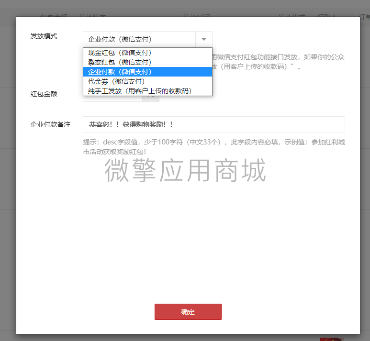Screen dimensions: 370x341
Task: Click the 发放模式 combo box showing 企业付款
Action: (147, 39)
